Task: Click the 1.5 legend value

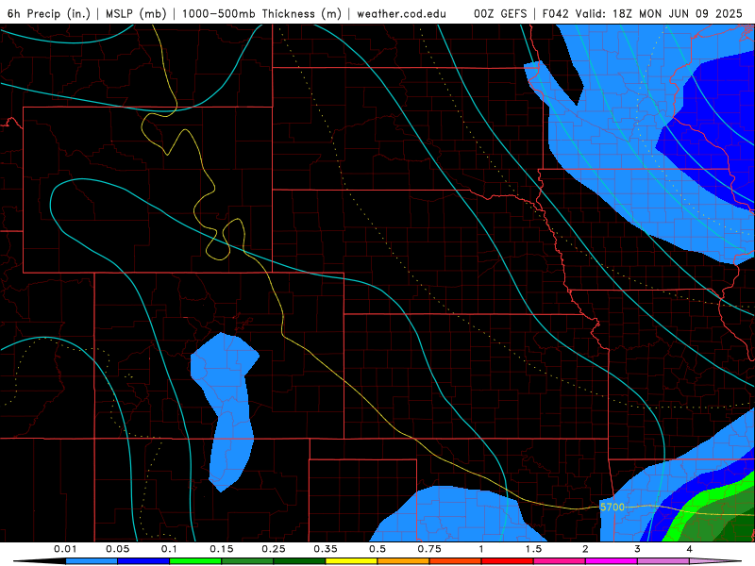Action: (x=533, y=549)
